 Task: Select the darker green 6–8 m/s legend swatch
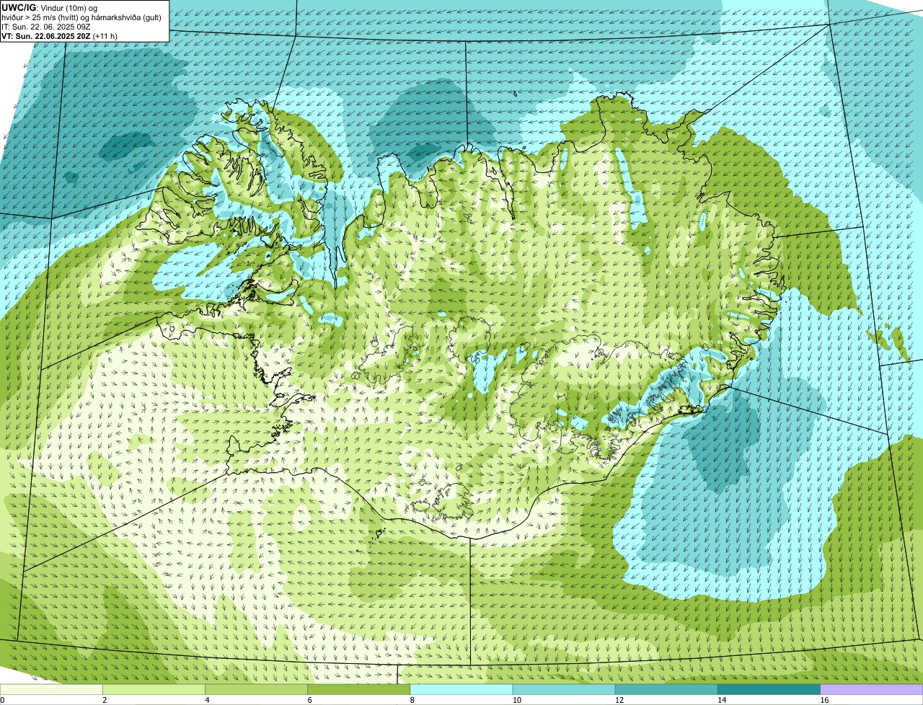[x=359, y=689]
